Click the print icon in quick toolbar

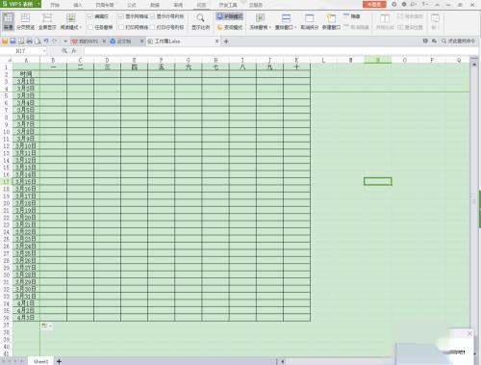tap(30, 41)
